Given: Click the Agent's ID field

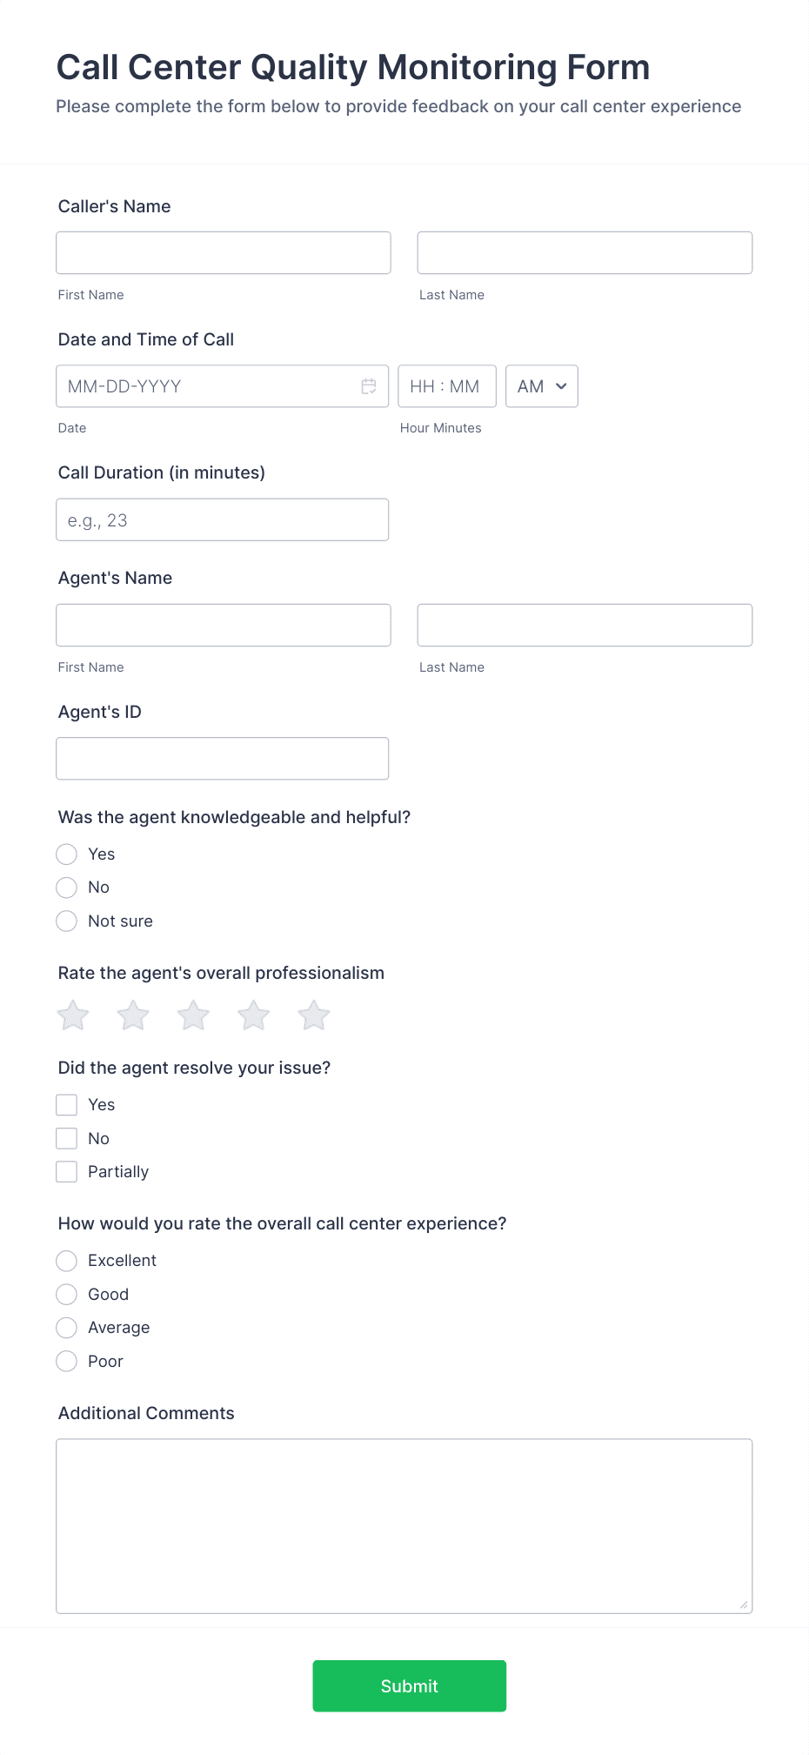Looking at the screenshot, I should pyautogui.click(x=222, y=758).
